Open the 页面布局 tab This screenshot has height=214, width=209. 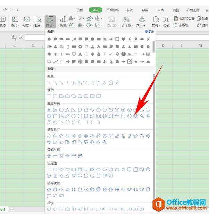tap(112, 10)
